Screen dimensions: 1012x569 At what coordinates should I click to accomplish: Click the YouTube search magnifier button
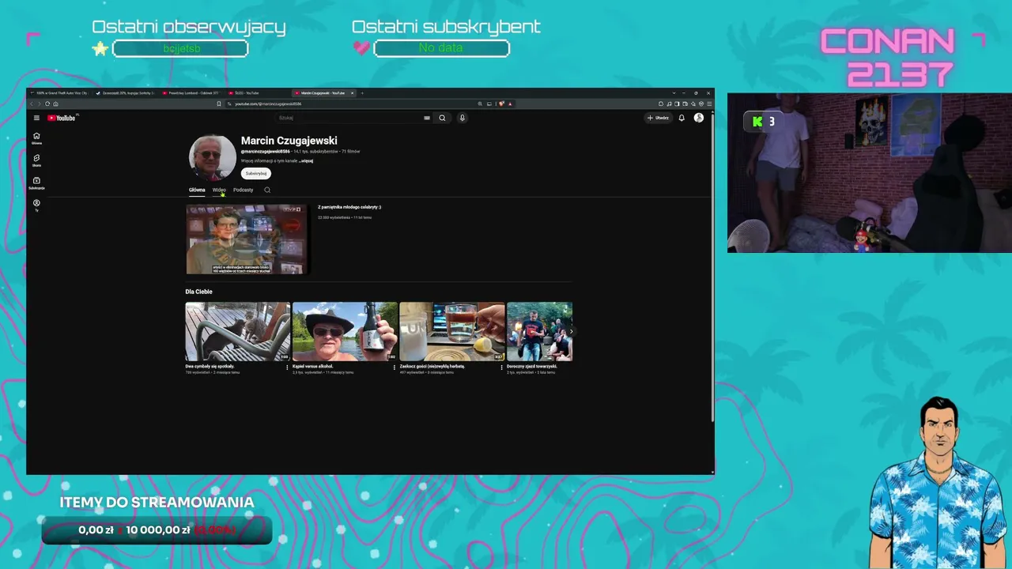tap(442, 118)
